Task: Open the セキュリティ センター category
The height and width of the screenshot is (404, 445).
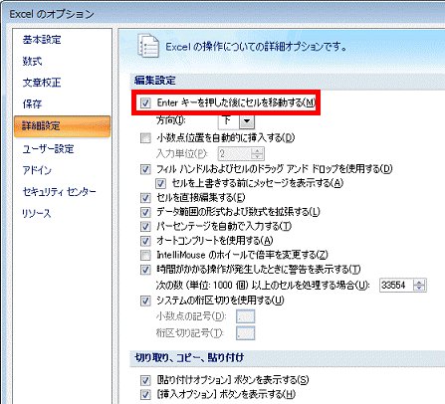Action: (59, 192)
